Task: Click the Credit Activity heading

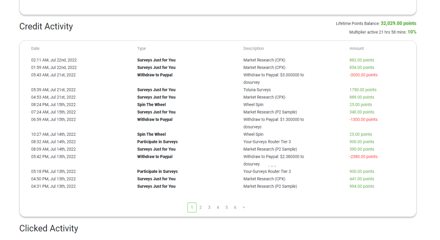Action: click(46, 26)
